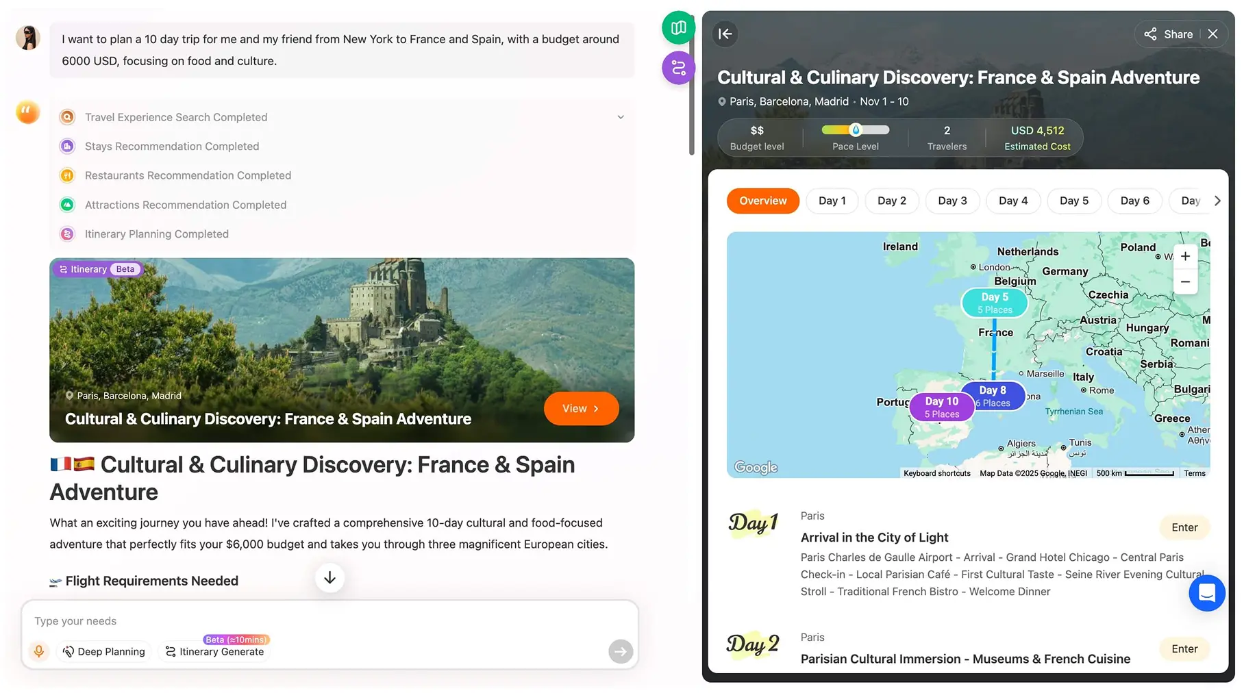The image size is (1244, 693).
Task: Click the Day 5 map marker
Action: (x=995, y=303)
